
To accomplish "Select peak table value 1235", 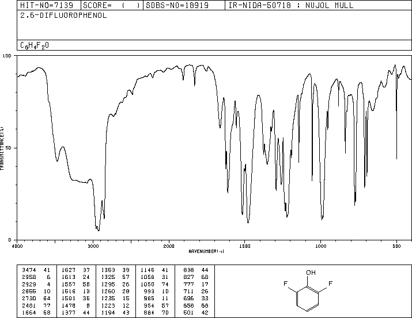I will [108, 298].
